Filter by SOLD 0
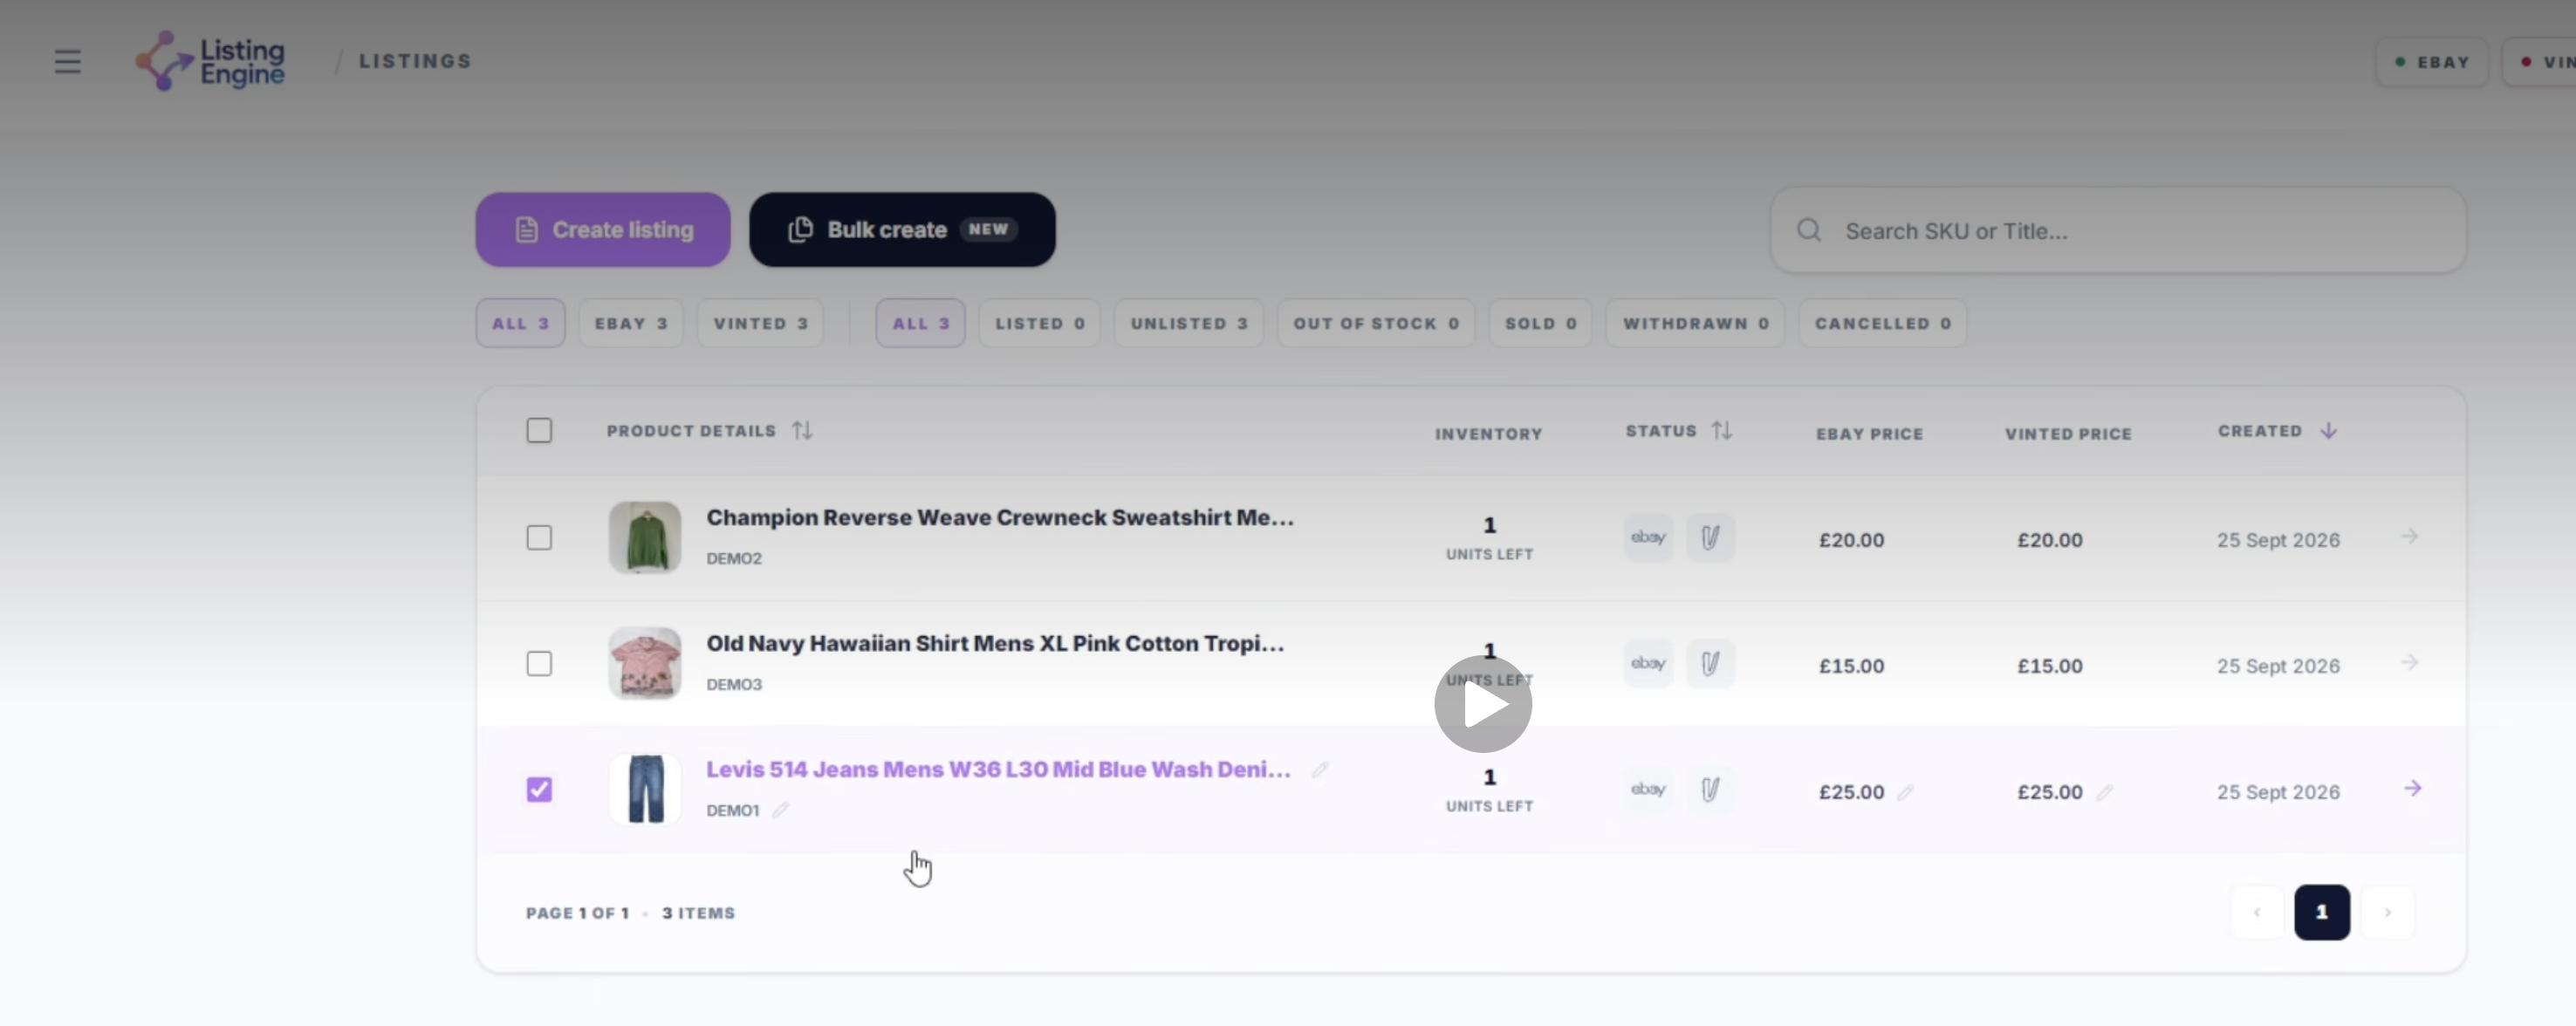This screenshot has width=2576, height=1026. pyautogui.click(x=1540, y=323)
